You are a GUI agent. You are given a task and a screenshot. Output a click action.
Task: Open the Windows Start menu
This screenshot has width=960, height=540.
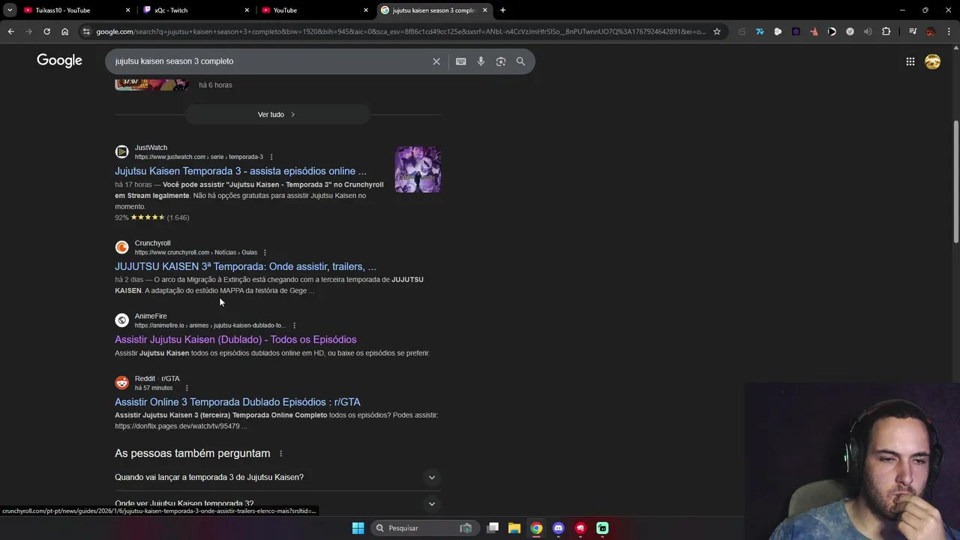(358, 528)
